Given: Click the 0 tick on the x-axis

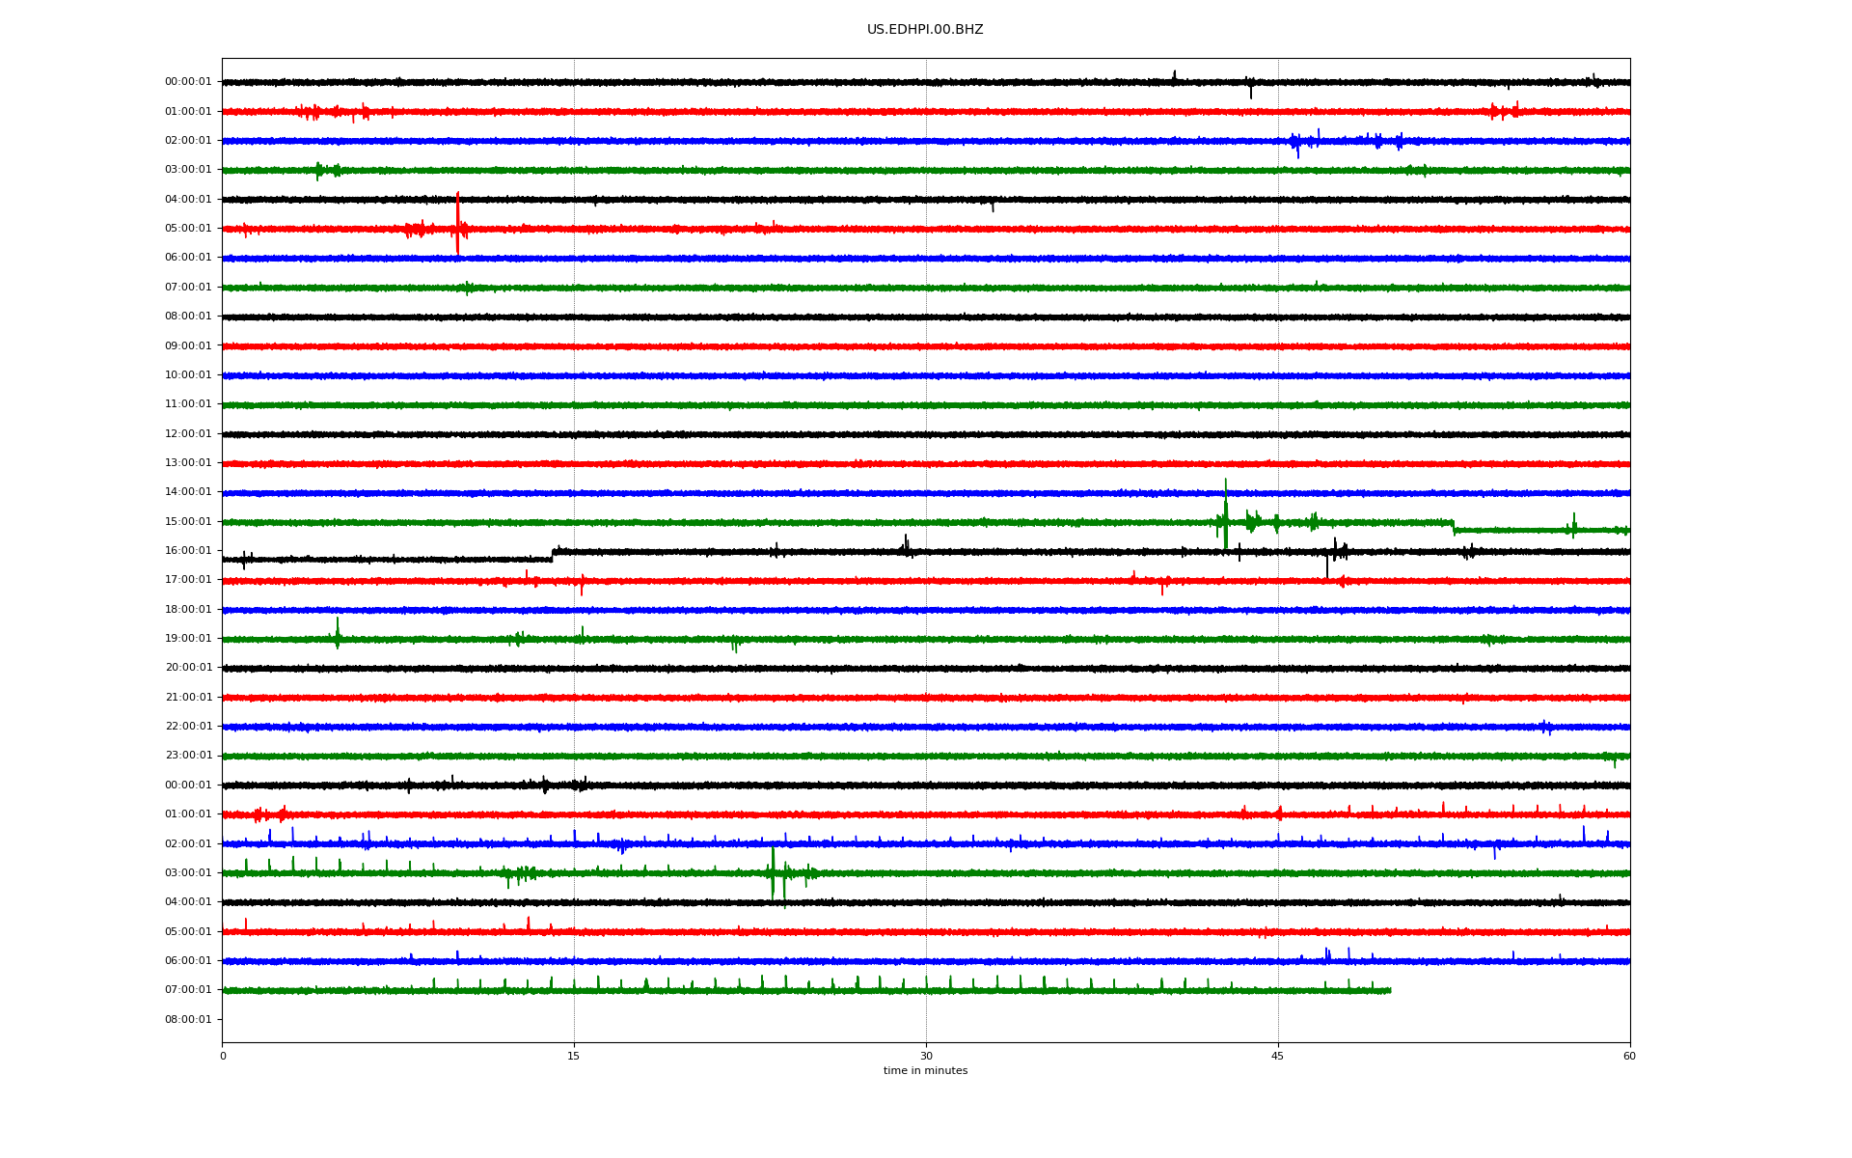Looking at the screenshot, I should (223, 1056).
